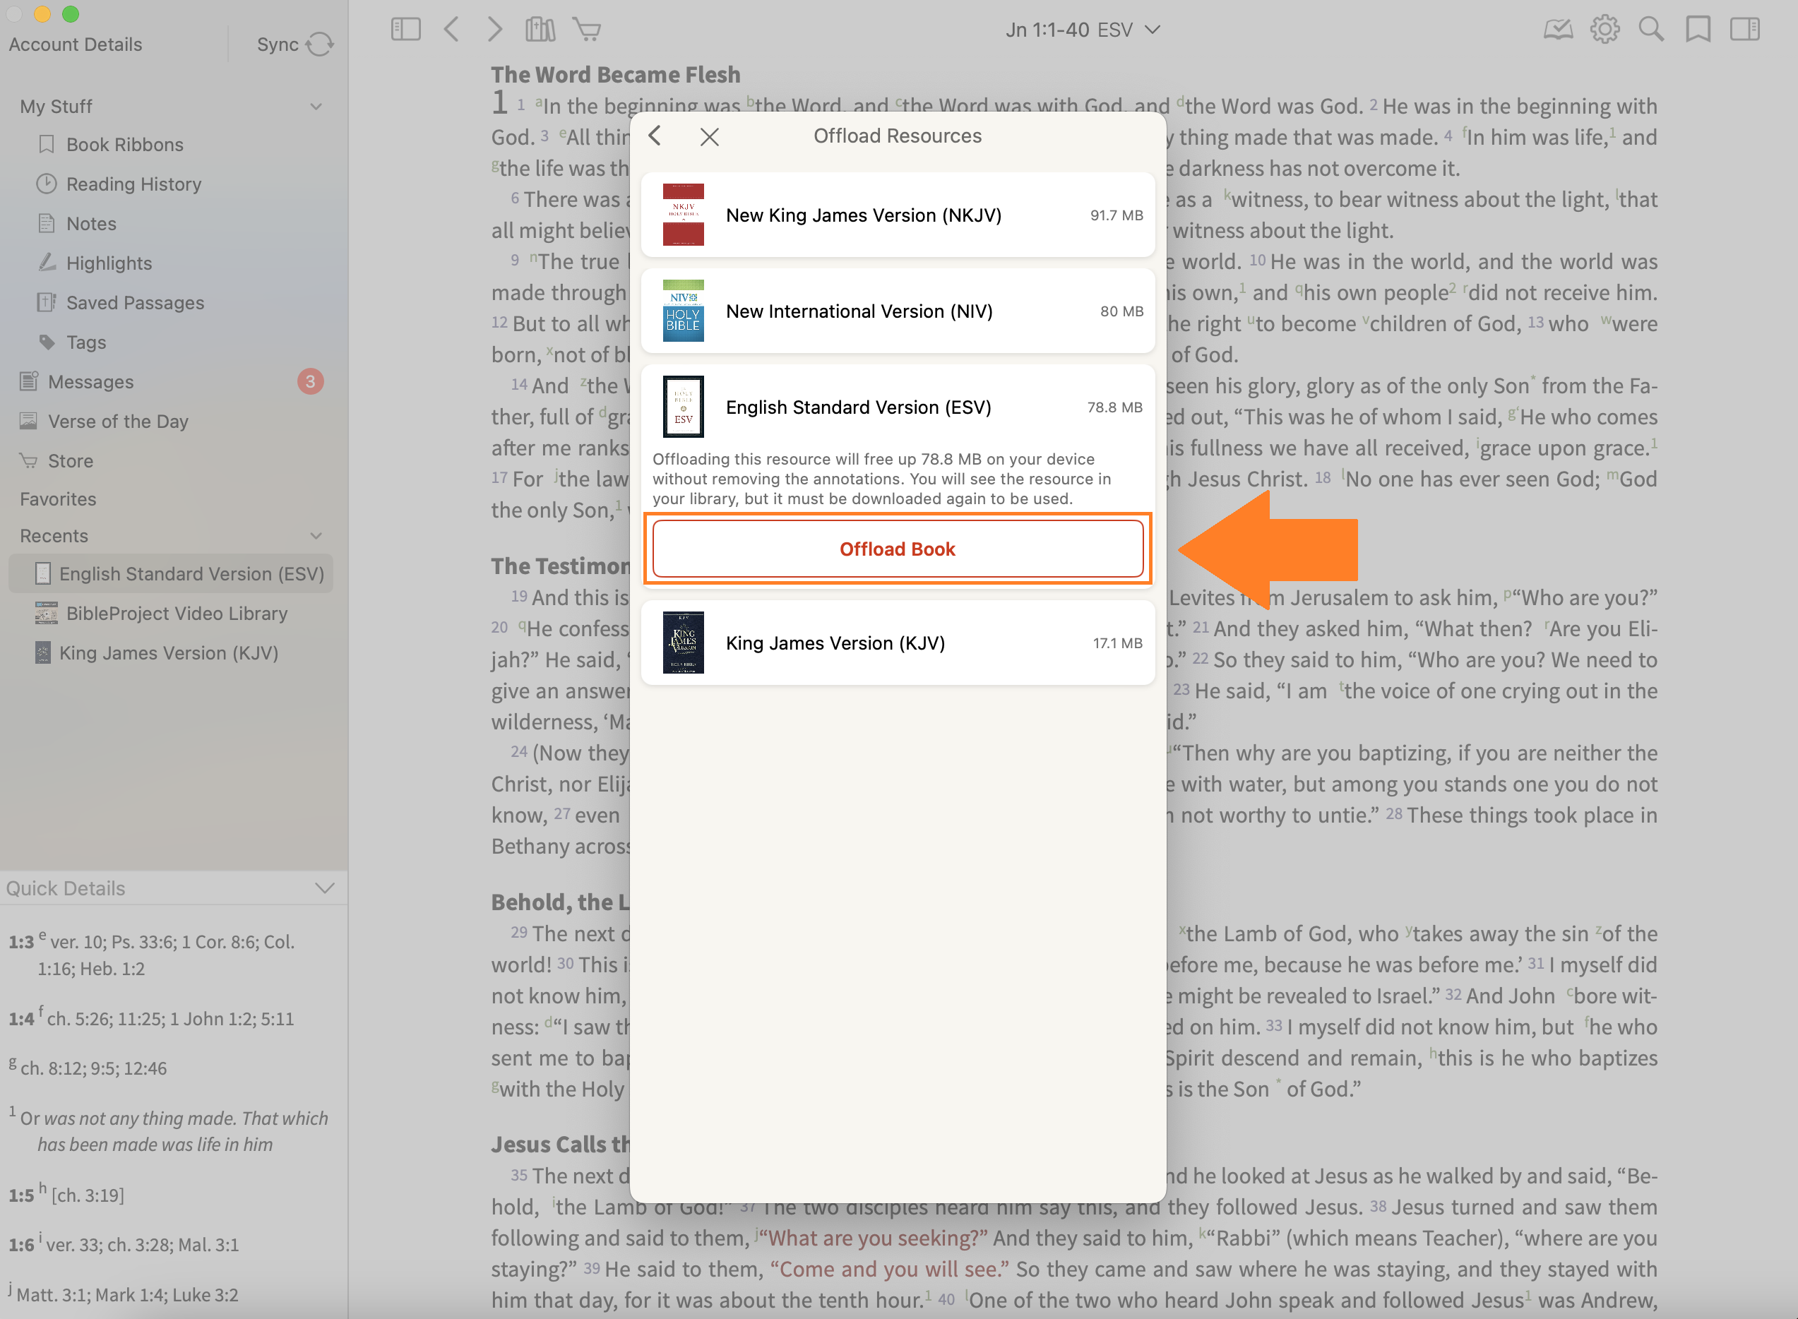Click the reading plan checkmark icon
This screenshot has height=1319, width=1798.
1558,30
